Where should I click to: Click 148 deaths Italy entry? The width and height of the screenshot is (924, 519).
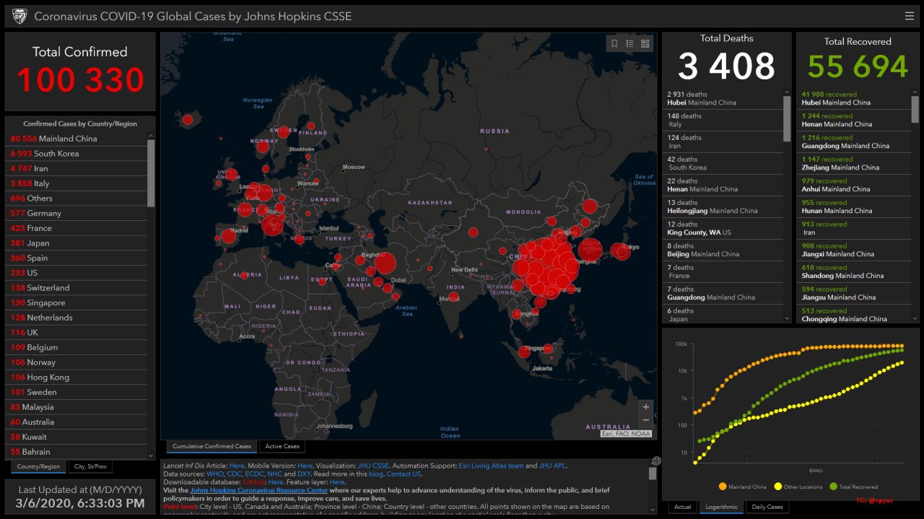pyautogui.click(x=723, y=121)
